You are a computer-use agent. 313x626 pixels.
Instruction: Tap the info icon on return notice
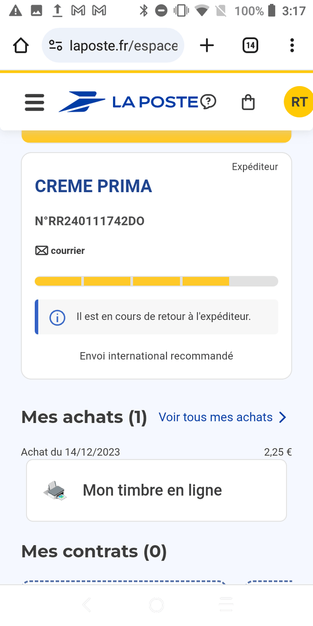(x=57, y=317)
